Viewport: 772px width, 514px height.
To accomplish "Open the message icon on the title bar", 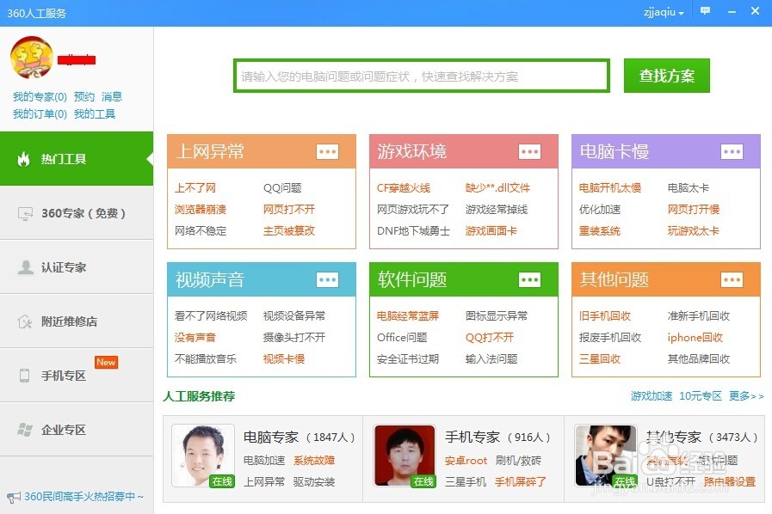I will tap(705, 12).
